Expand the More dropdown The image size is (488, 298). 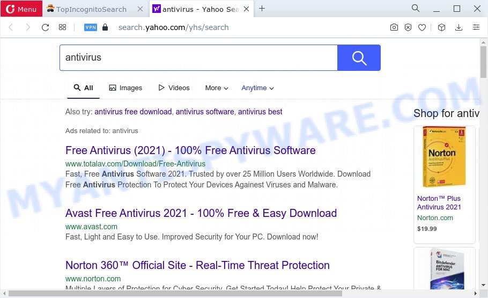[x=217, y=88]
